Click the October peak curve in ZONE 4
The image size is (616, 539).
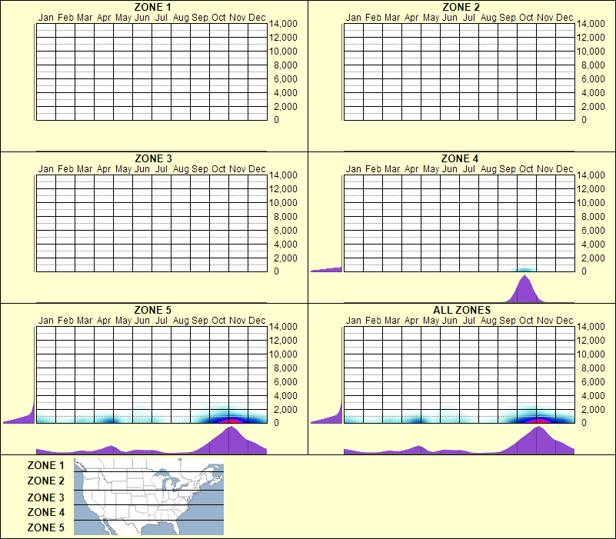click(x=524, y=284)
